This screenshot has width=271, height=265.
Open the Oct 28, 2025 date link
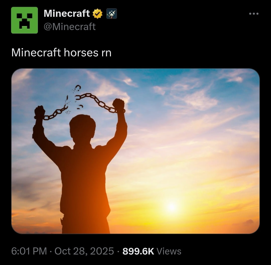84,251
